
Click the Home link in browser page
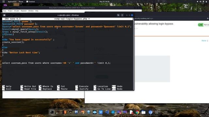(204, 41)
